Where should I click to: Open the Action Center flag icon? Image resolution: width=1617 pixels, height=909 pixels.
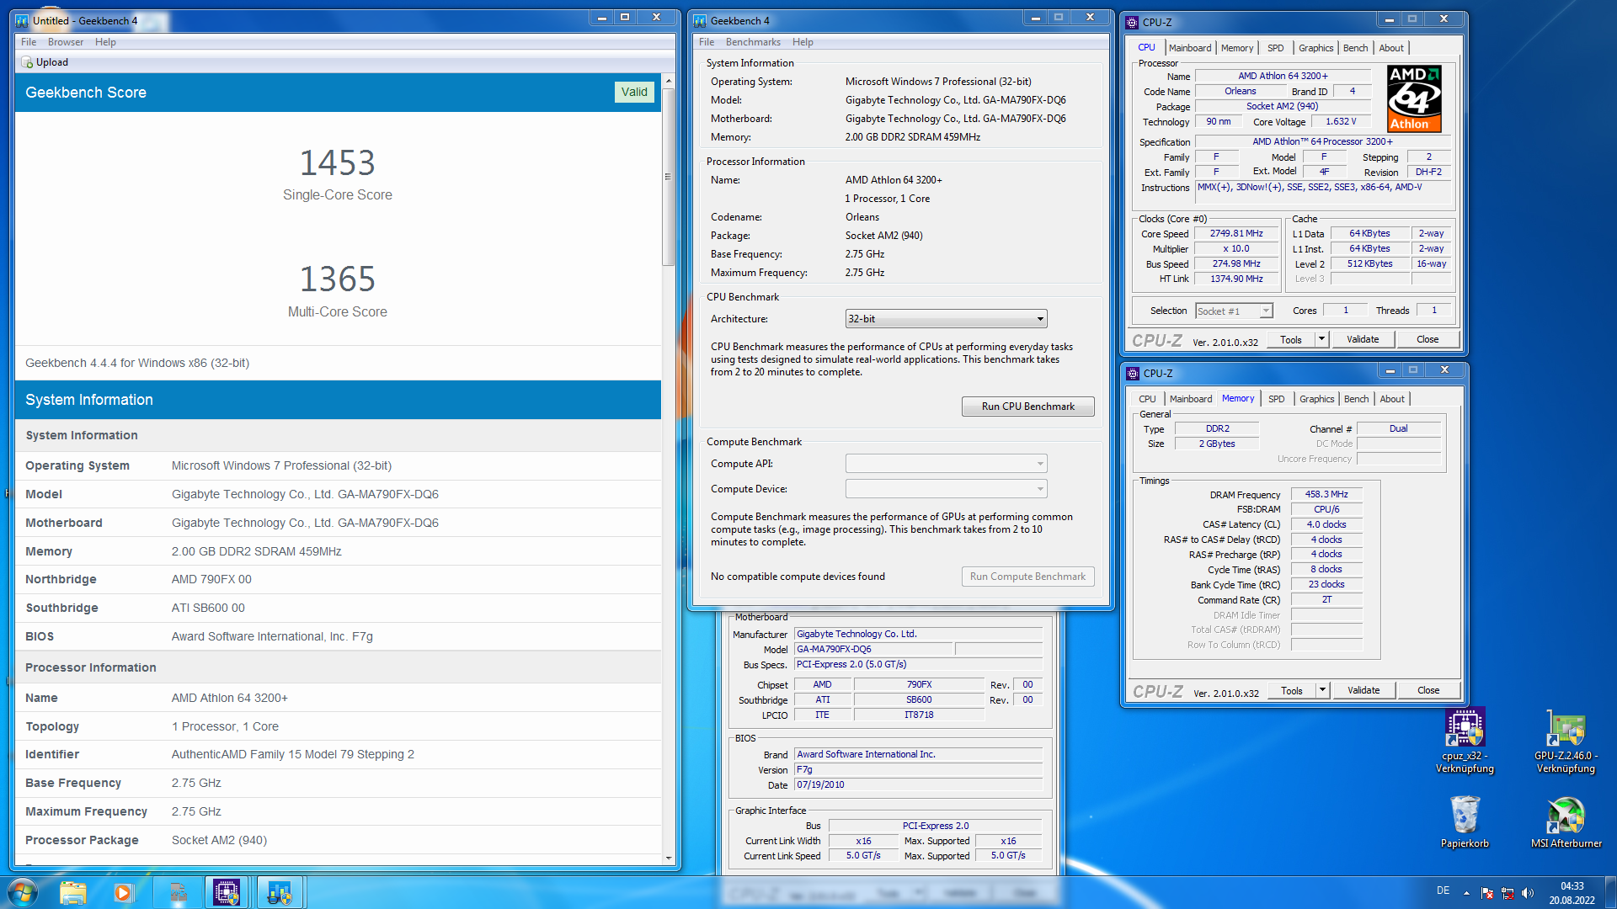[1487, 893]
